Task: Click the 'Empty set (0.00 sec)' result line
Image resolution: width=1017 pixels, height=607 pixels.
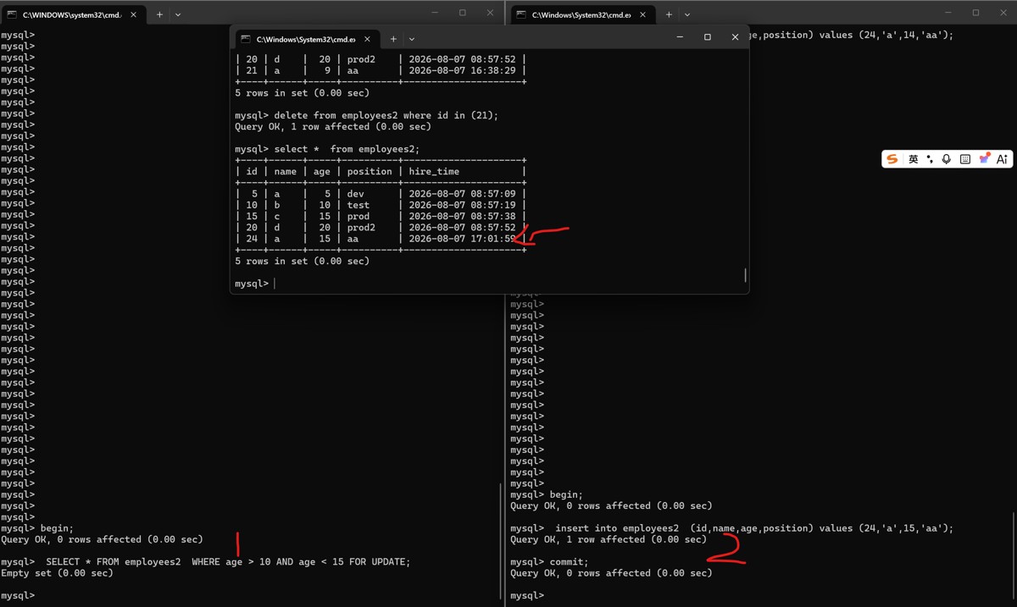Action: pyautogui.click(x=57, y=573)
